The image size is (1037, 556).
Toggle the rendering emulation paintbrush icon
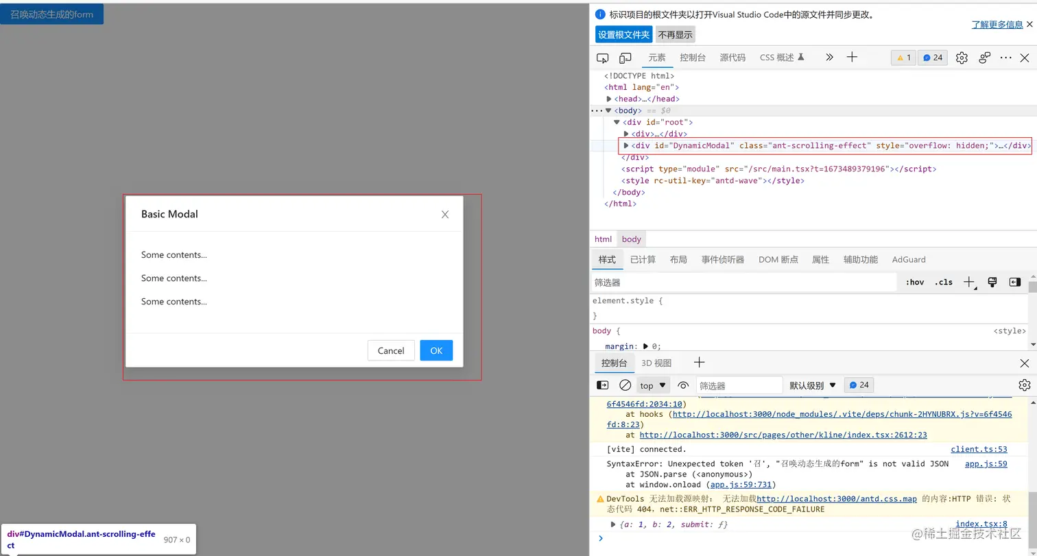coord(992,282)
